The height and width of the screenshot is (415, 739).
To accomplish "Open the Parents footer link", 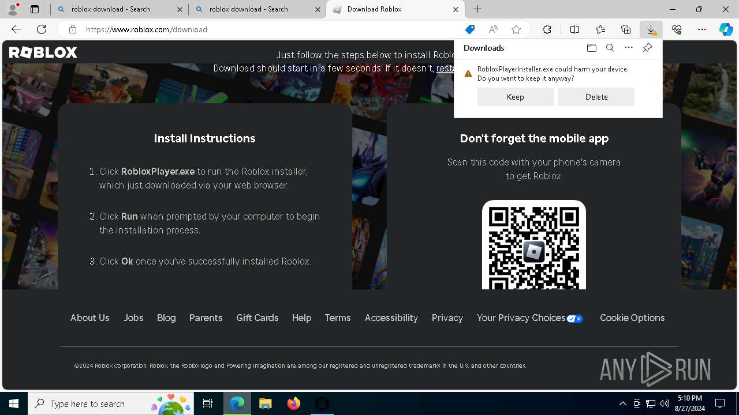I will point(206,318).
